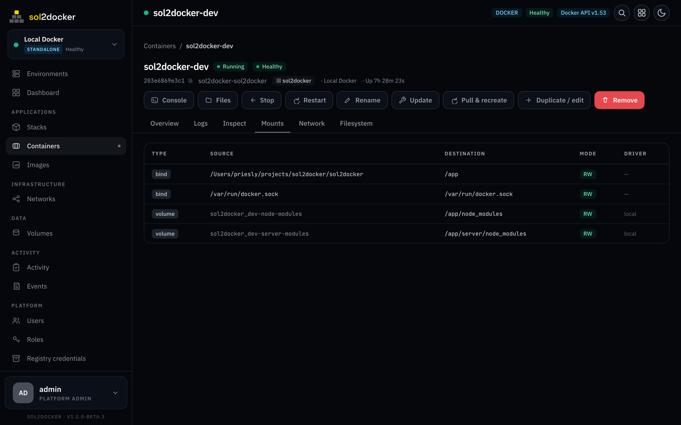Click DOCKER badge in header
The width and height of the screenshot is (681, 425).
click(x=507, y=13)
